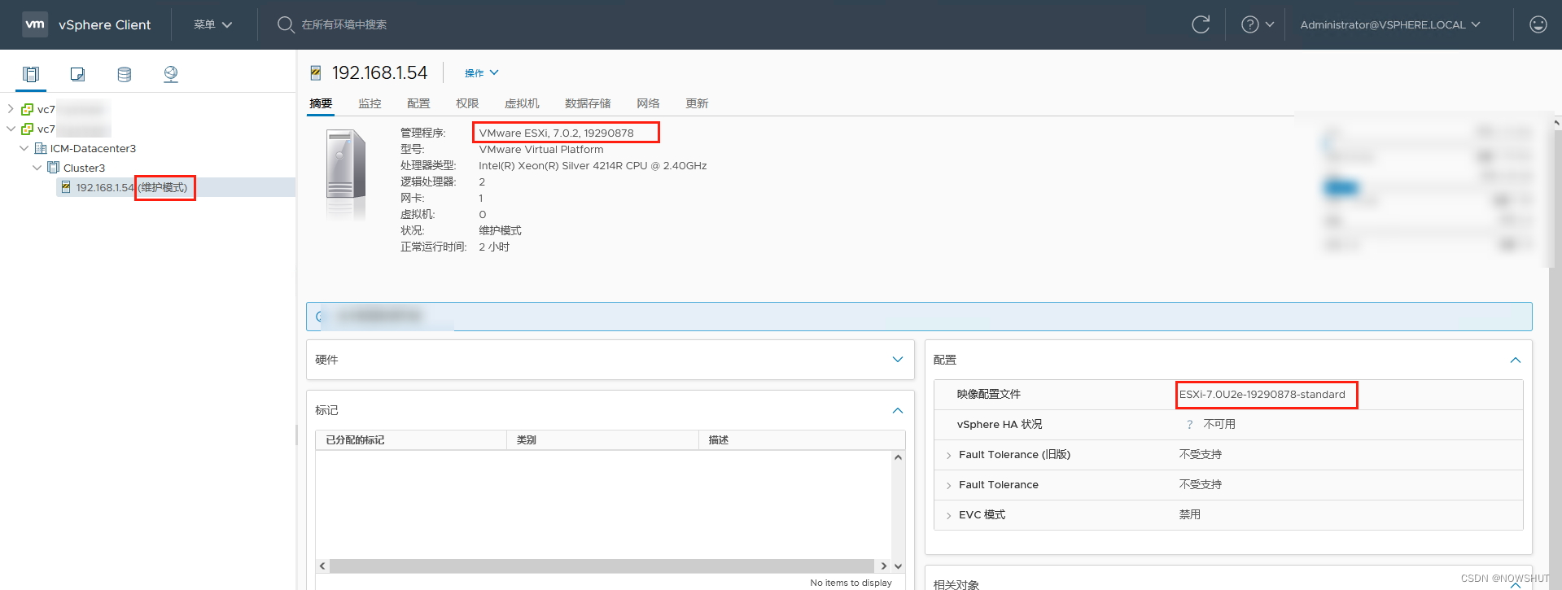The width and height of the screenshot is (1562, 590).
Task: Open the Networking inventory view
Action: (170, 74)
